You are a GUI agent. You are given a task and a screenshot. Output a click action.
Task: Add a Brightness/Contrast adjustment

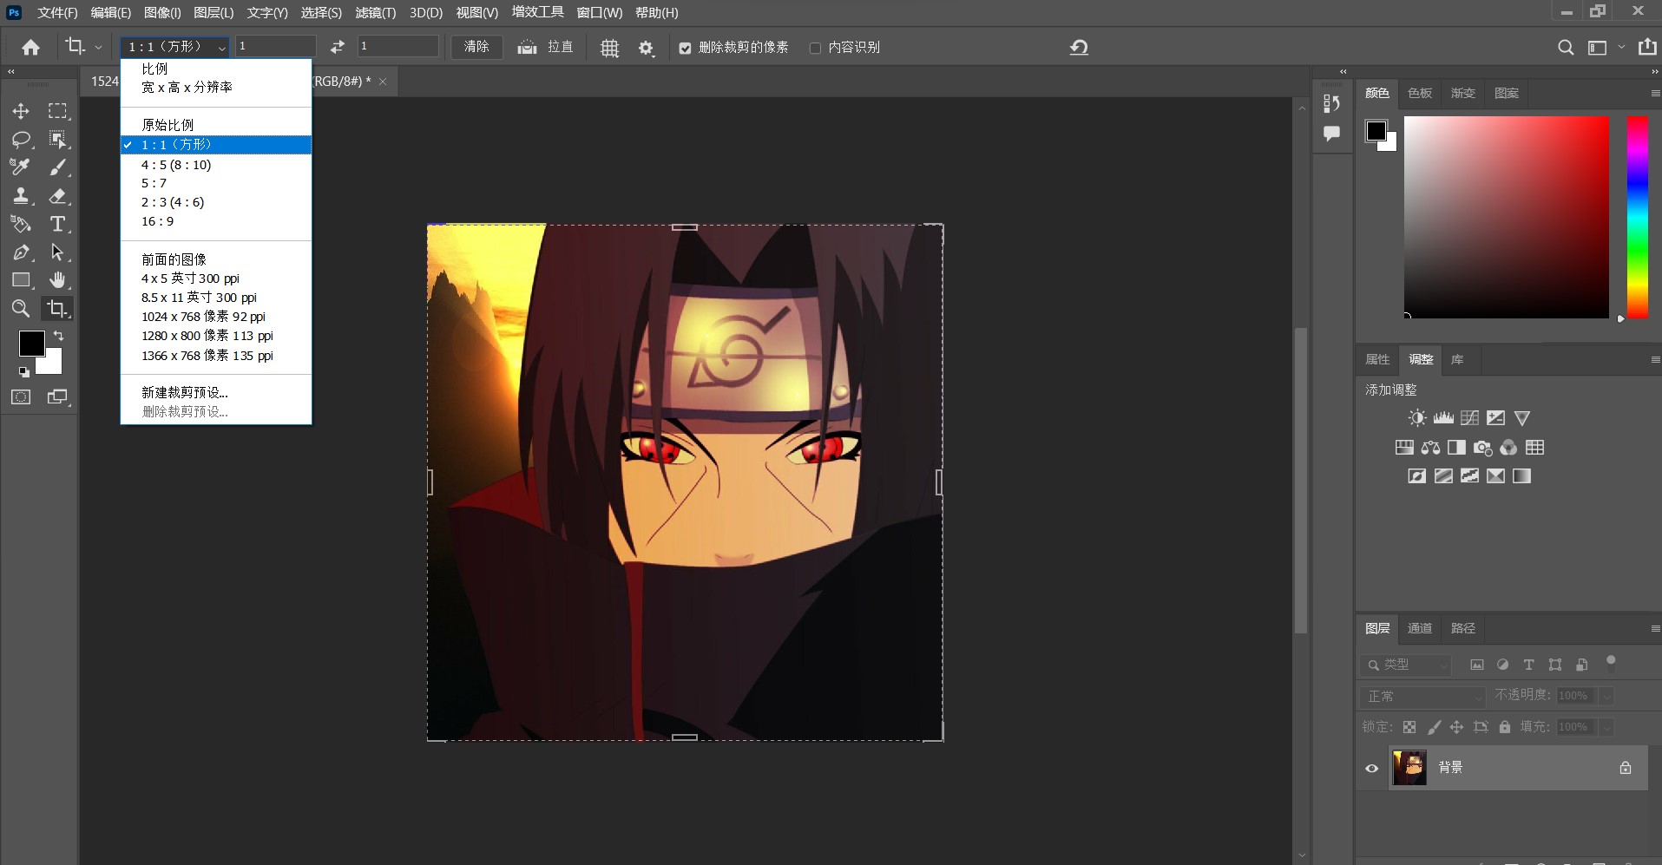click(x=1417, y=418)
